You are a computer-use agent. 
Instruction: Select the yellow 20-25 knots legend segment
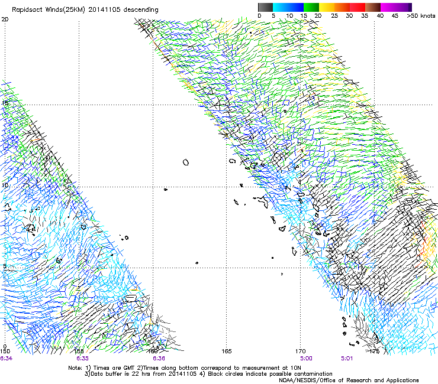(327, 7)
